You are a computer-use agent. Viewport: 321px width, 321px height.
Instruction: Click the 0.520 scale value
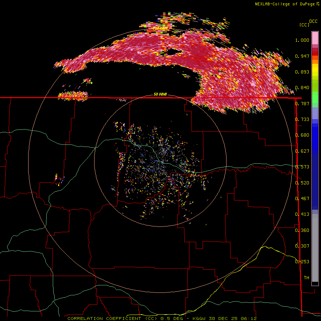(302, 183)
